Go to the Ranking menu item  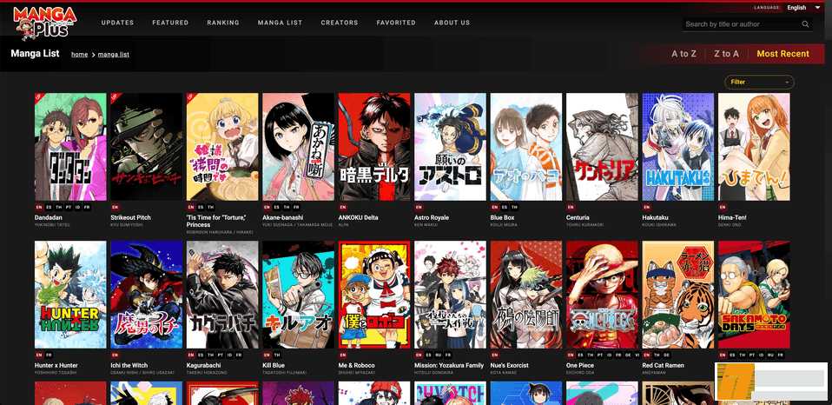click(x=223, y=23)
